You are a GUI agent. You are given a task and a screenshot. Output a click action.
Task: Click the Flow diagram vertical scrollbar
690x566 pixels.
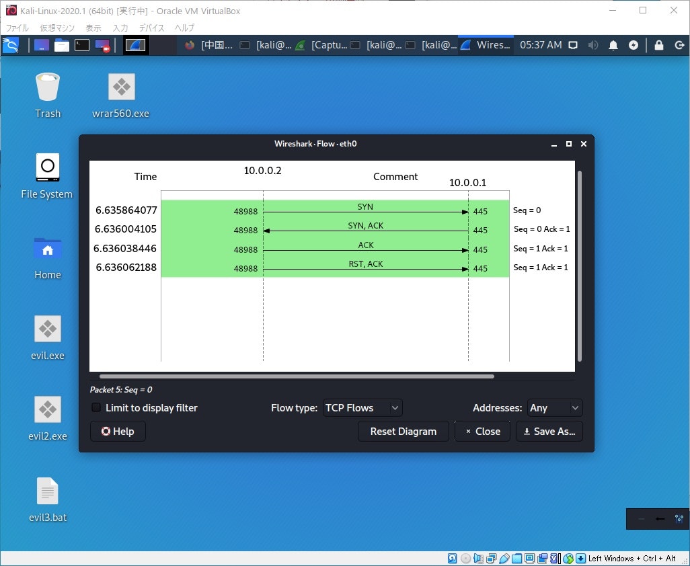click(x=580, y=266)
